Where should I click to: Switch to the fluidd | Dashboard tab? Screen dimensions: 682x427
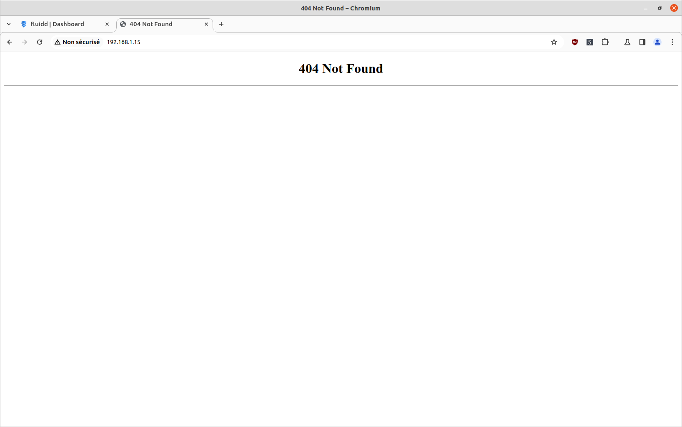coord(65,24)
